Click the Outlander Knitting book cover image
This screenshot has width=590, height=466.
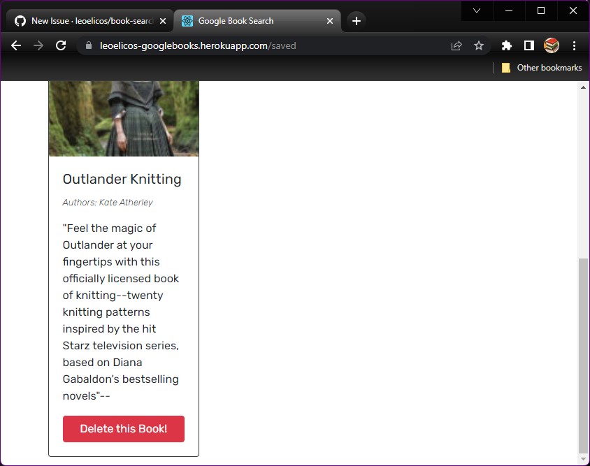pyautogui.click(x=124, y=119)
